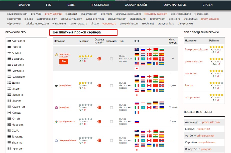Screen dimensions: 231x153
Task: Click the Denmark flag beside Дания in sidebar
Action: [x=9, y=83]
